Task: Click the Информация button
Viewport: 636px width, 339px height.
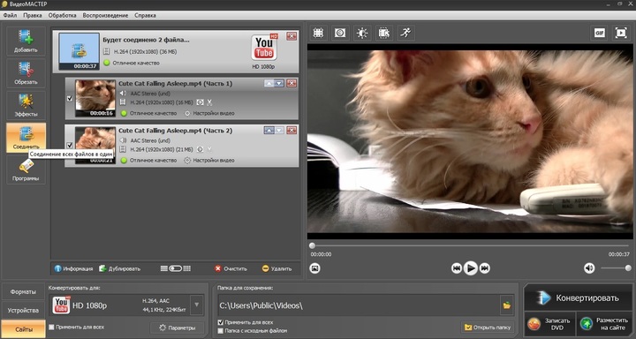Action: point(74,268)
